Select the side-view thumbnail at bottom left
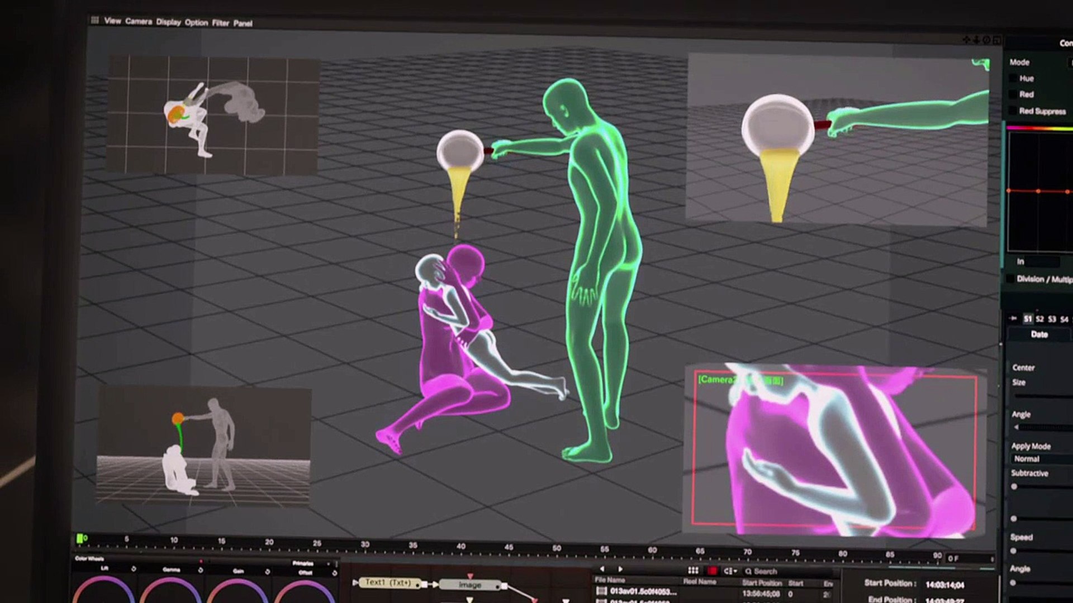 (x=203, y=445)
